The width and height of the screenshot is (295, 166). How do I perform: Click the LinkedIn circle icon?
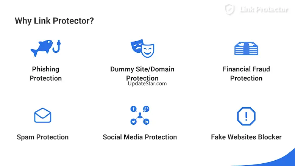point(146,122)
